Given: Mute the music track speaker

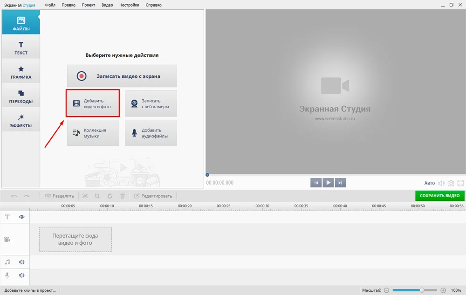Looking at the screenshot, I should point(22,262).
